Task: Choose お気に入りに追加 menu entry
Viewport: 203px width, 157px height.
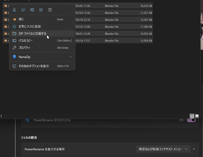Action: 42,26
